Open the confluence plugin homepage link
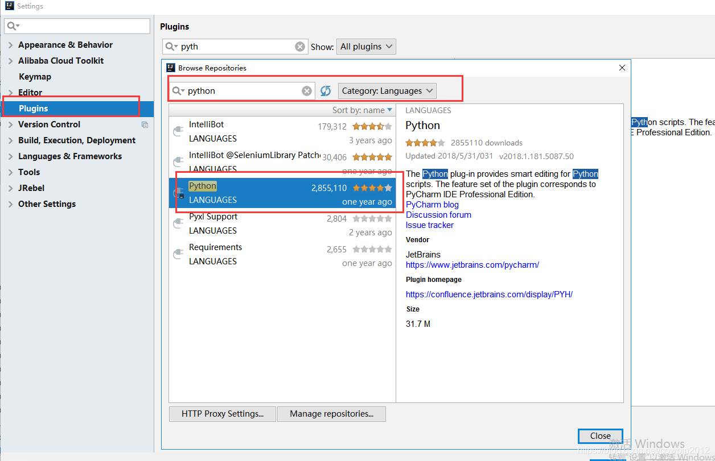This screenshot has height=461, width=715. pyautogui.click(x=489, y=294)
